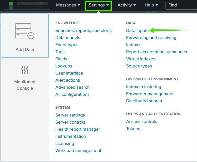
Task: Open Source types page
Action: tap(139, 66)
